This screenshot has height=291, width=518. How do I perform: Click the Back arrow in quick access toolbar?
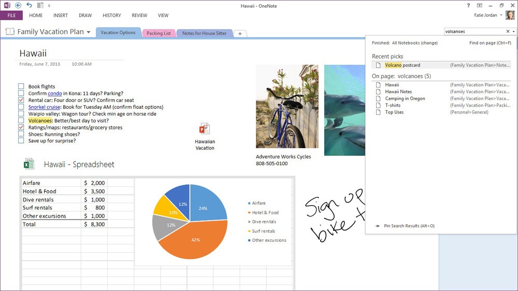click(x=18, y=5)
